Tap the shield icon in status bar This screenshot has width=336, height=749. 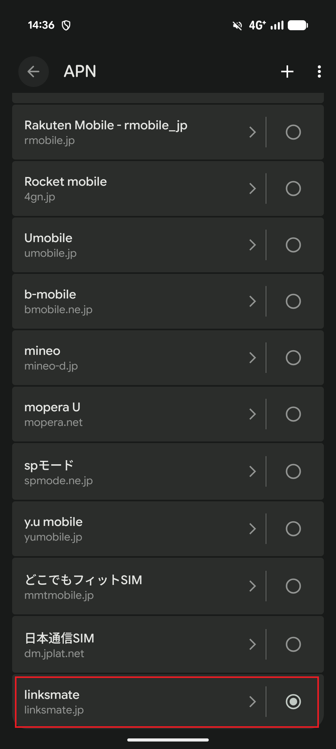point(66,25)
